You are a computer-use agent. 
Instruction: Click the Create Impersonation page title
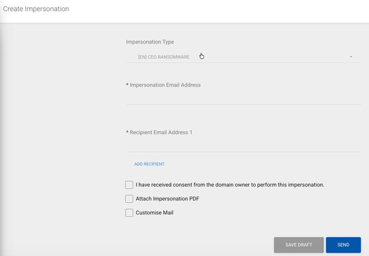36,9
